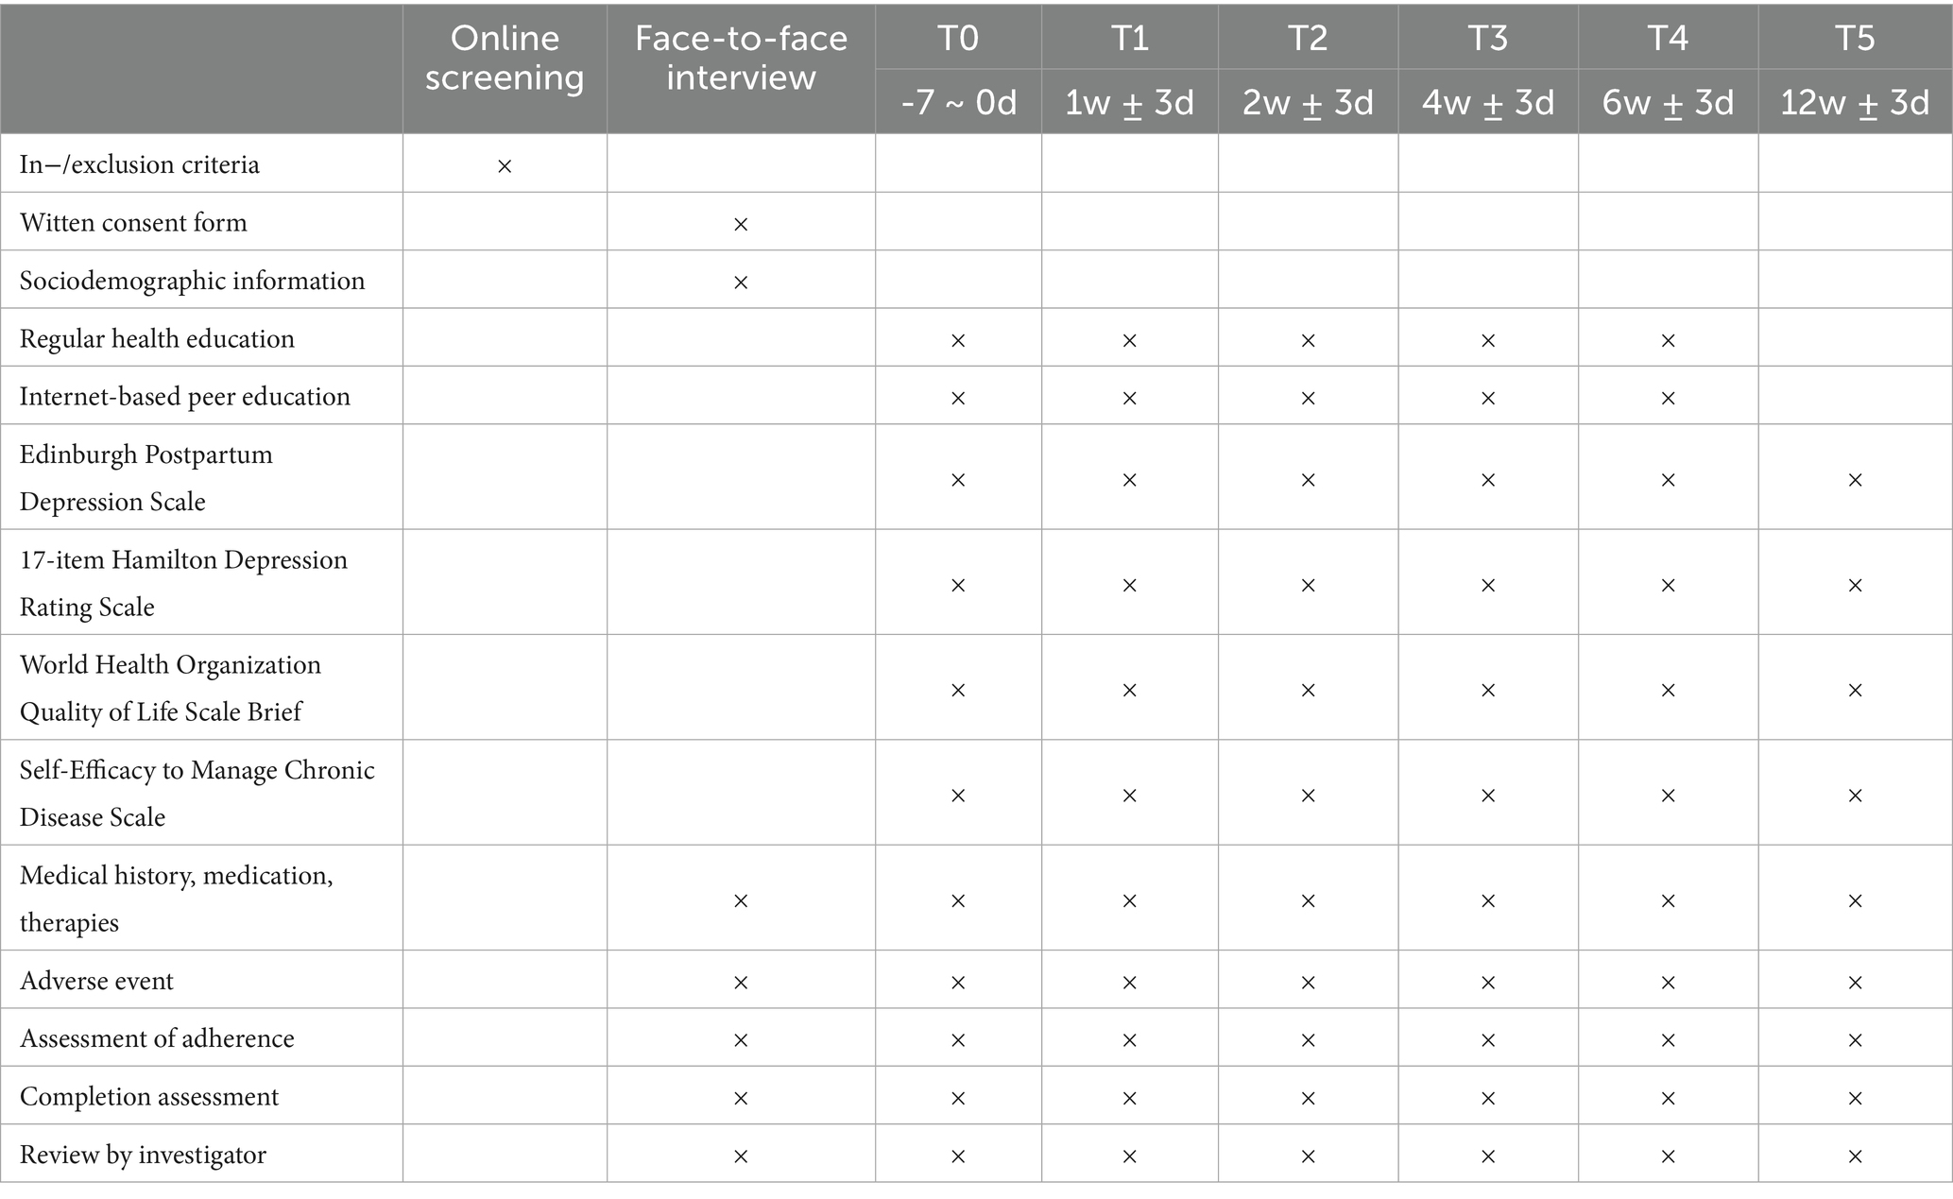Click Internet-based peer education × under T4

coord(1668,398)
